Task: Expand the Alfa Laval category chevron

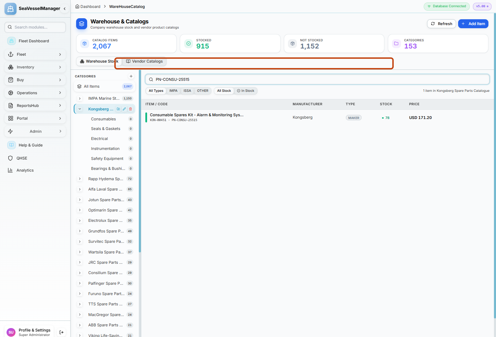Action: (x=80, y=189)
